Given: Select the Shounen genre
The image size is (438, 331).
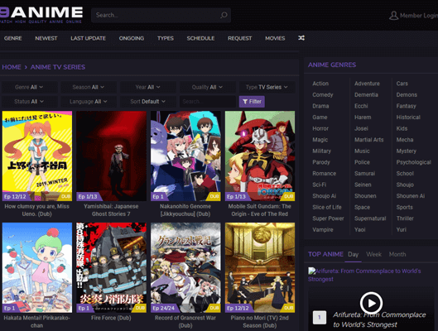Looking at the screenshot, I should point(365,196).
